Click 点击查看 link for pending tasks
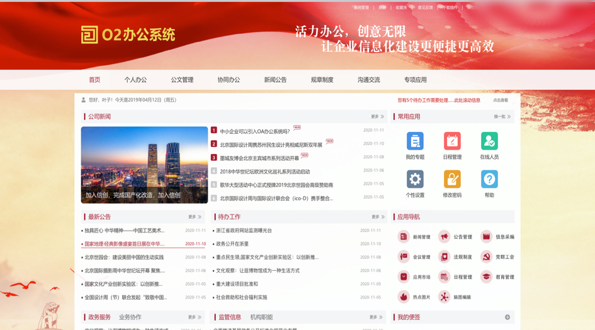Screen dimensions: 595x330 click(x=501, y=101)
